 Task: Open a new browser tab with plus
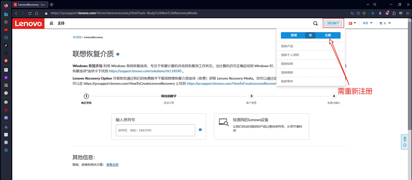[51, 4]
